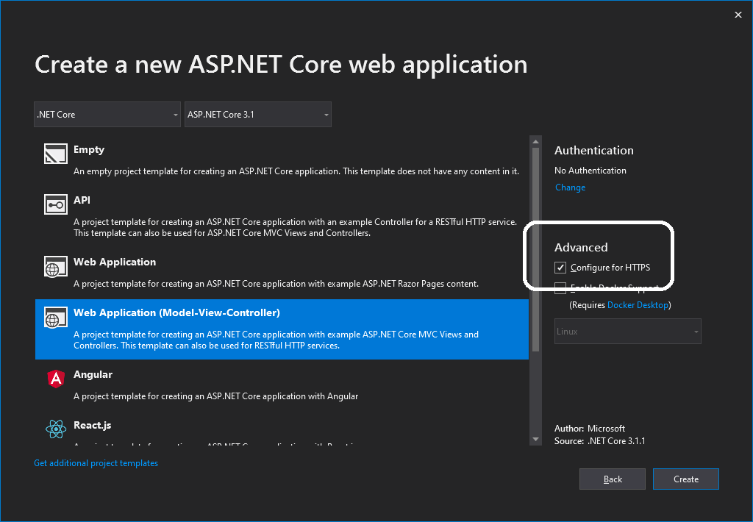Select the API template title

tap(82, 200)
